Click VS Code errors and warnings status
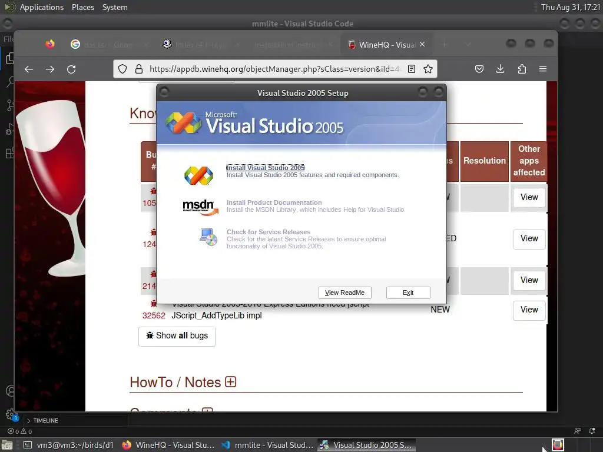 (20, 431)
